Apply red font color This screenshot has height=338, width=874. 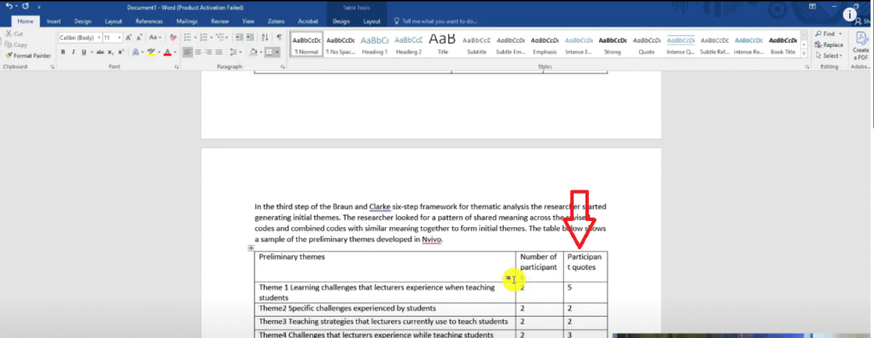point(167,52)
